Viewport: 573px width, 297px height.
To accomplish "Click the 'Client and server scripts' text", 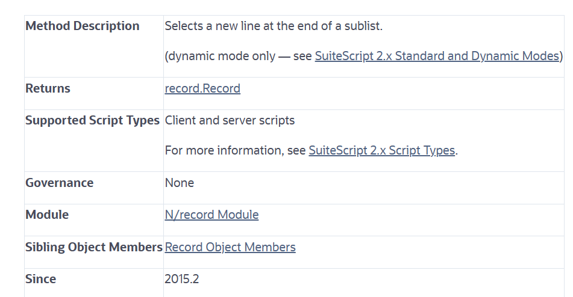I will [230, 120].
